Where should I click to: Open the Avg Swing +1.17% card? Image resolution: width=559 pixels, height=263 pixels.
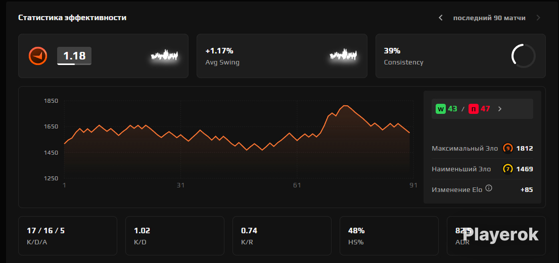click(x=282, y=56)
